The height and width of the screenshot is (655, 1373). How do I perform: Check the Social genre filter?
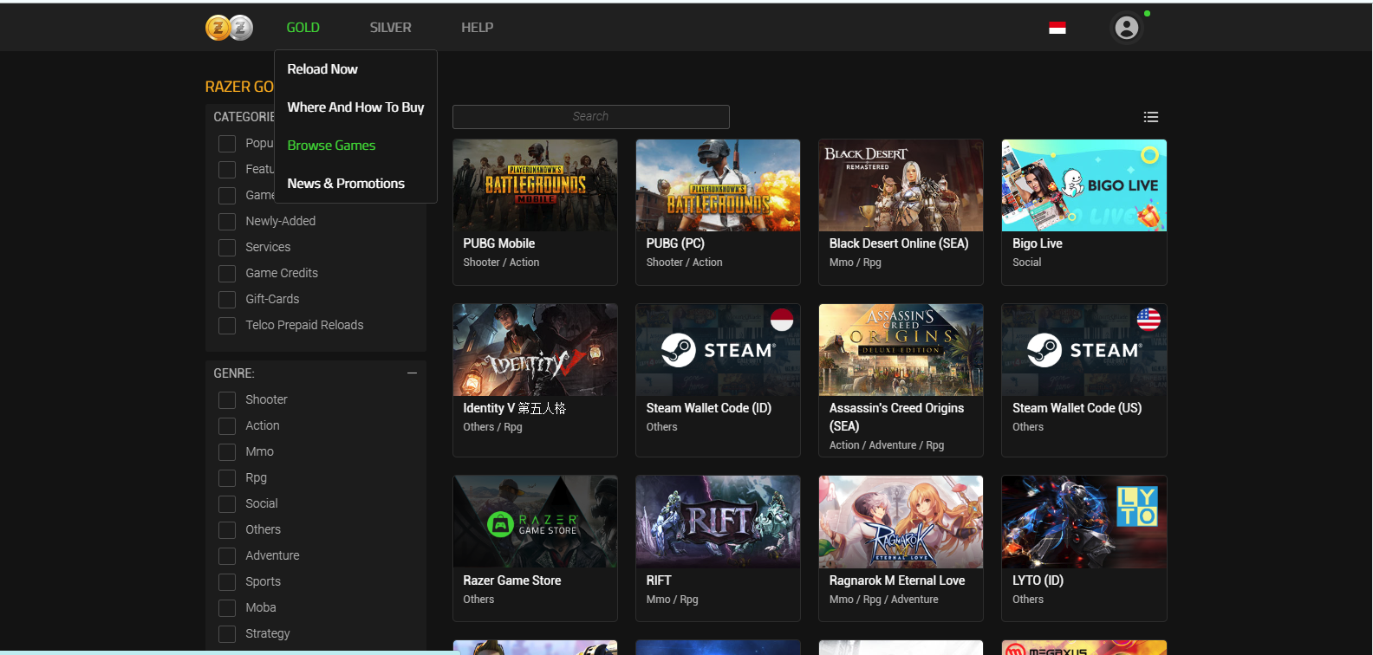(227, 503)
